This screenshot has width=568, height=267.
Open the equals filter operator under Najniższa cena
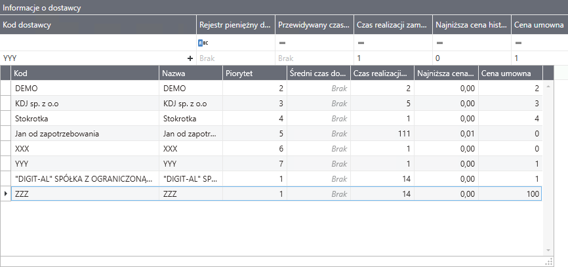(439, 43)
